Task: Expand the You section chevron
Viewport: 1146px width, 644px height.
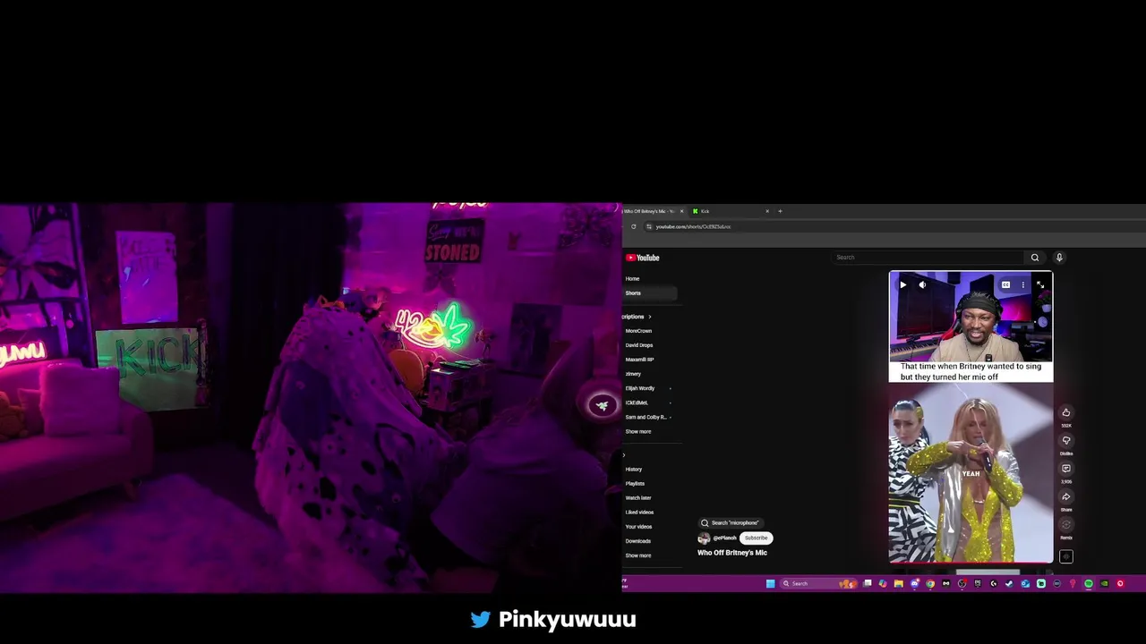Action: coord(624,455)
